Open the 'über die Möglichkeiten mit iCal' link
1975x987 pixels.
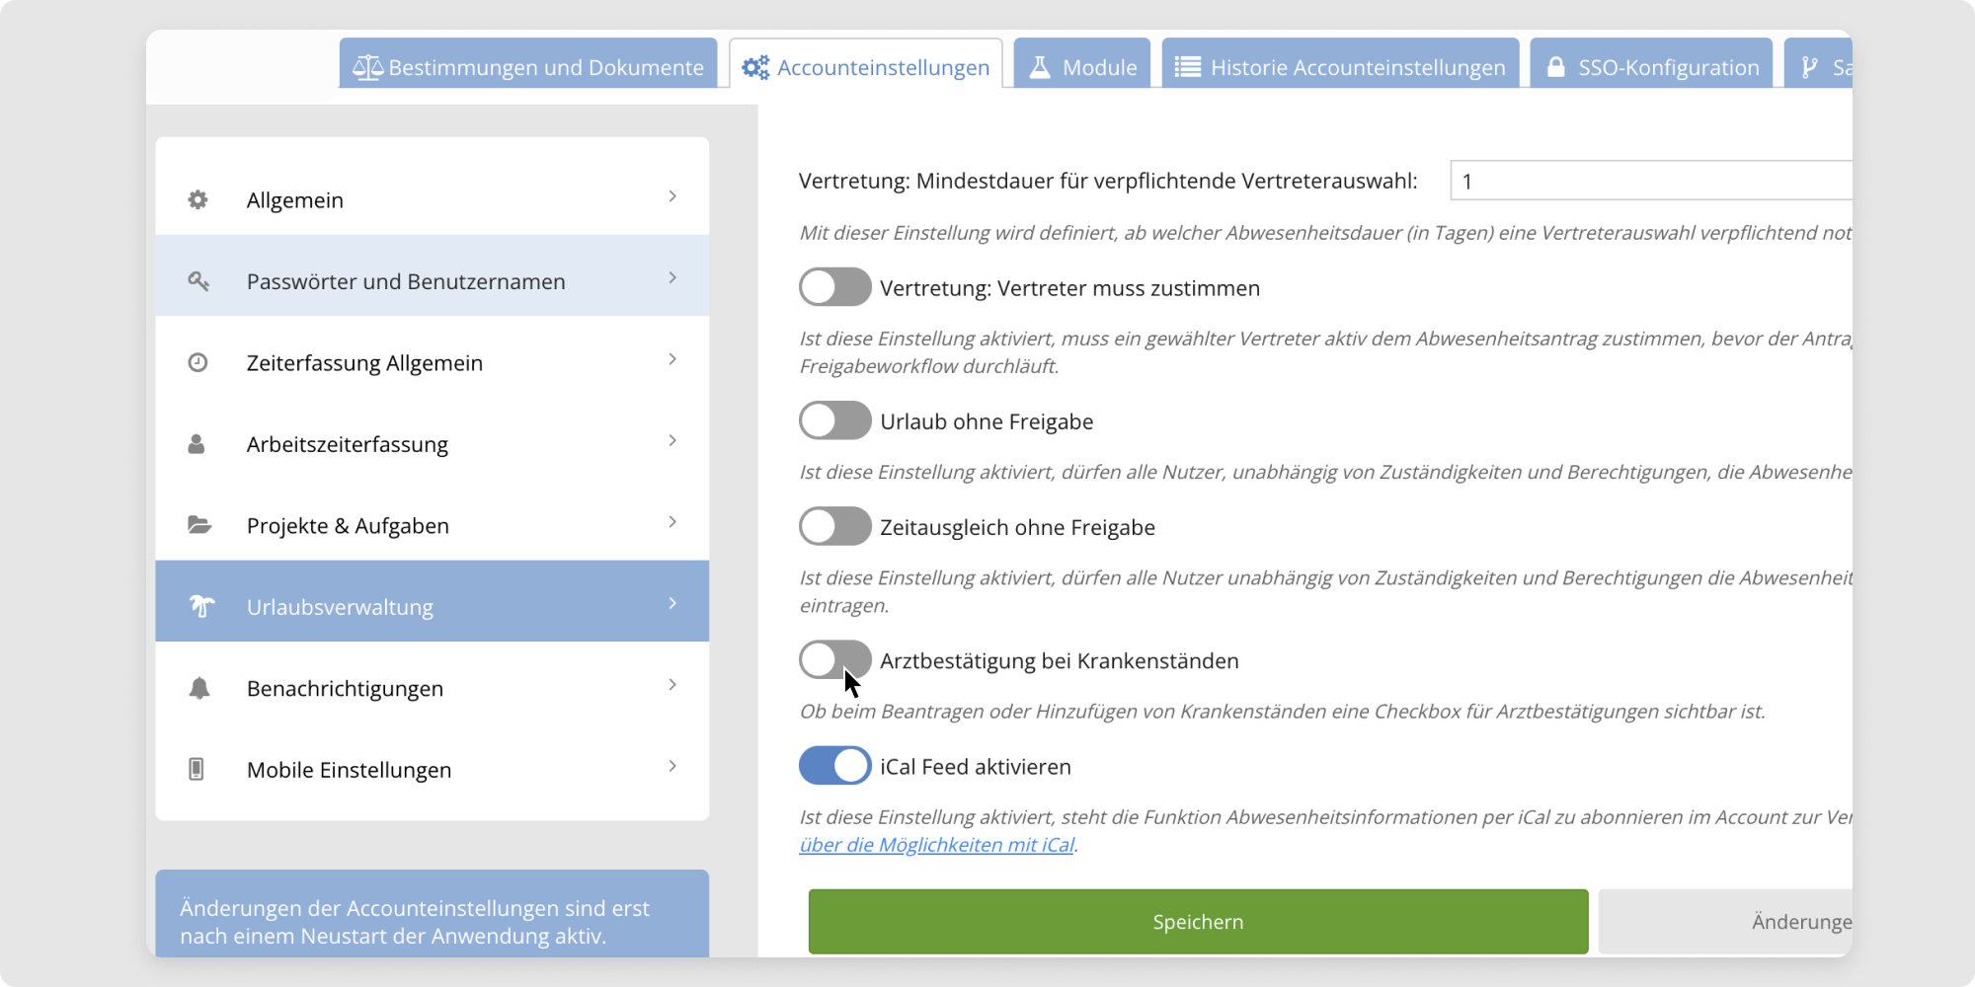pyautogui.click(x=936, y=845)
